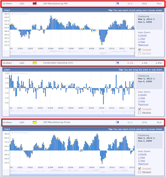Click the 2009 lowest bar in ISM Manufacturing Prices chart
The width and height of the screenshot is (166, 177).
click(102, 157)
